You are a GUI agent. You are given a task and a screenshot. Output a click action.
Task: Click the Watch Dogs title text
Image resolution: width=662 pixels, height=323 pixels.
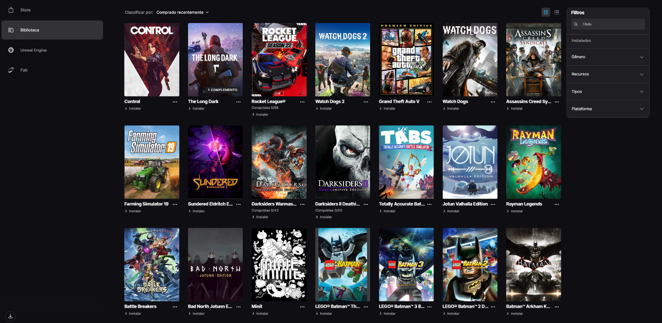click(x=455, y=102)
